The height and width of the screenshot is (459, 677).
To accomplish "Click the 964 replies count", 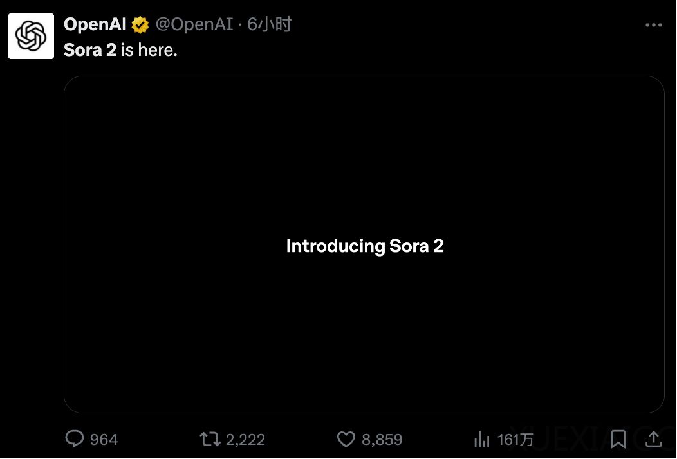I will [104, 440].
